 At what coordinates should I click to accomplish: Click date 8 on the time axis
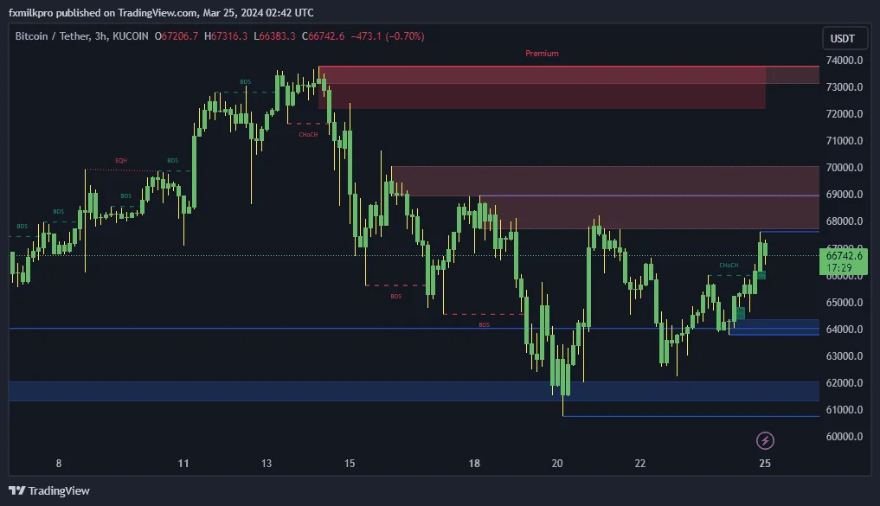pos(59,464)
